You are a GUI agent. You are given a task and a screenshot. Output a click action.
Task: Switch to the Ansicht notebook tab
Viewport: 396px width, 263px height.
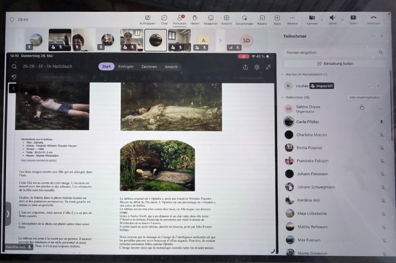coord(171,67)
